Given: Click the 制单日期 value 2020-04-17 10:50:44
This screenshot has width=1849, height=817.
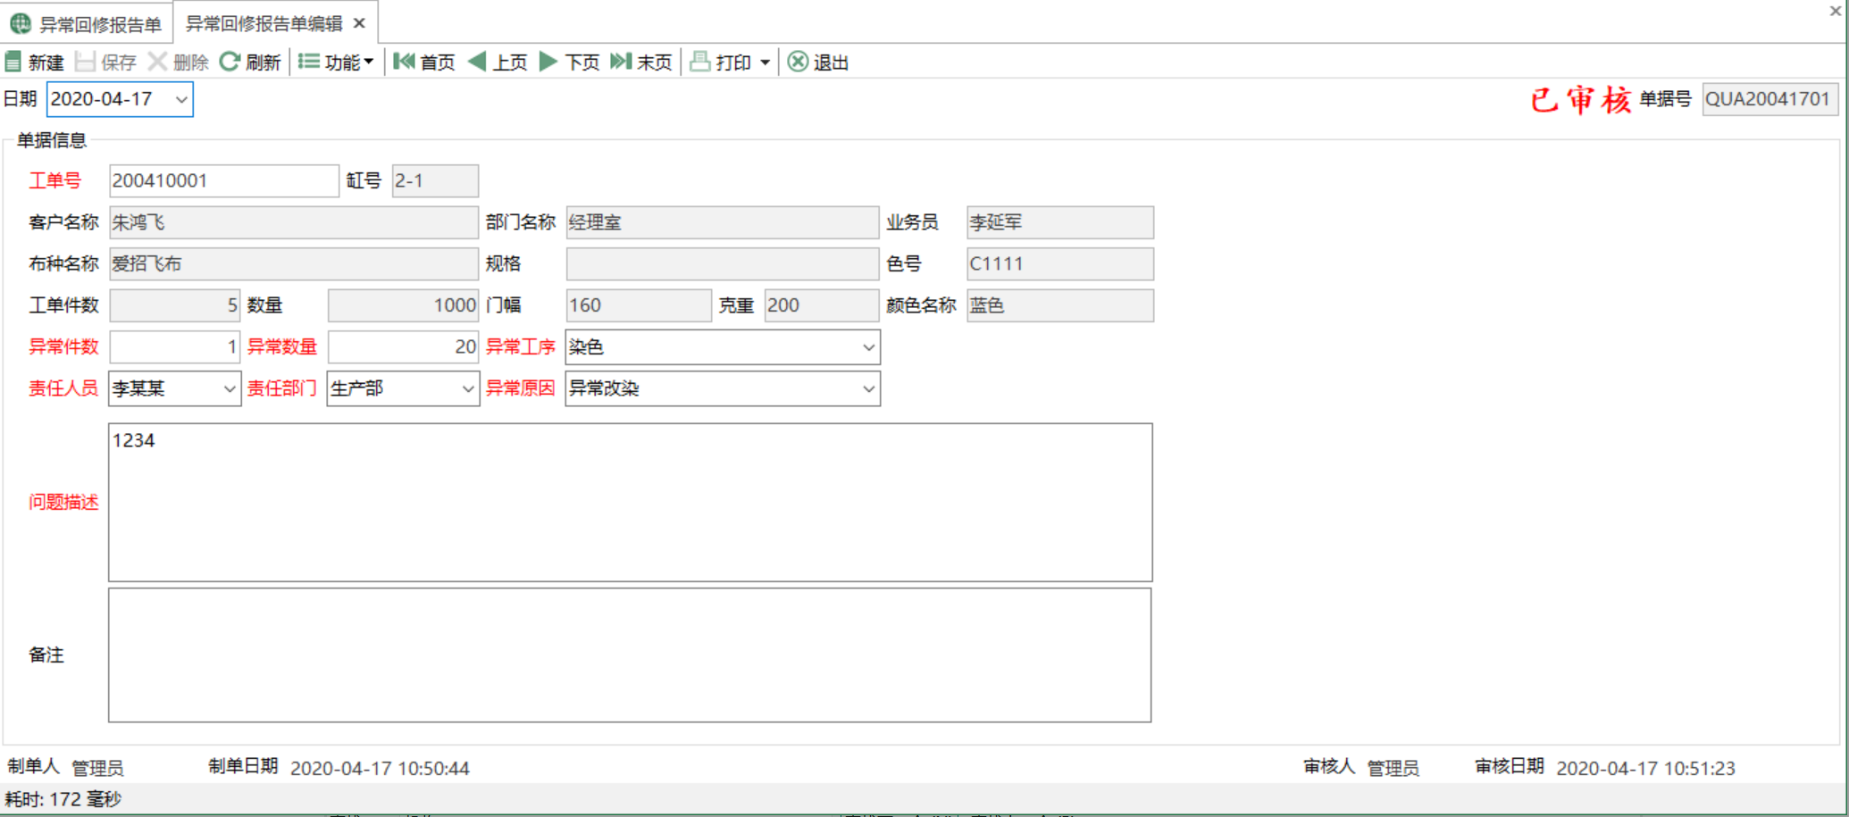Looking at the screenshot, I should coord(380,768).
